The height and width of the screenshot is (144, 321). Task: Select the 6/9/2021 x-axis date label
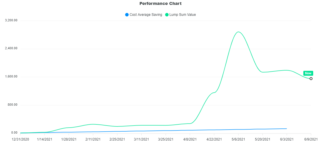[311, 139]
